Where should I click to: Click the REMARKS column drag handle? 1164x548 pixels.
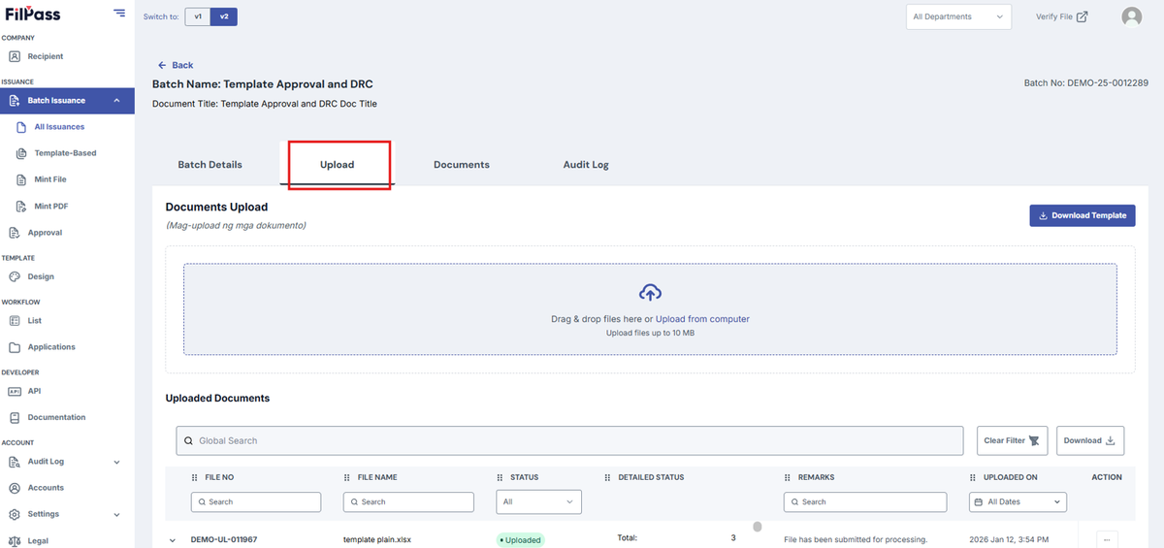coord(788,477)
